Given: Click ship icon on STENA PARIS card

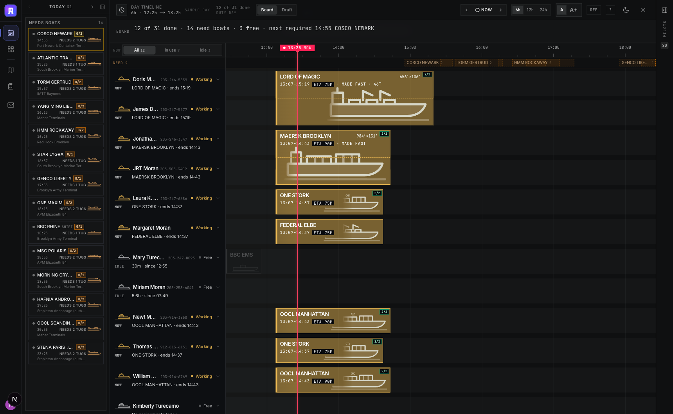Looking at the screenshot, I should tap(94, 353).
